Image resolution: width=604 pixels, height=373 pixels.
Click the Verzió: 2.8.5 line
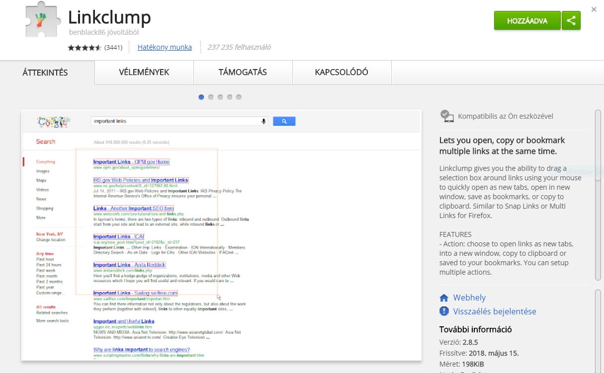coord(459,342)
